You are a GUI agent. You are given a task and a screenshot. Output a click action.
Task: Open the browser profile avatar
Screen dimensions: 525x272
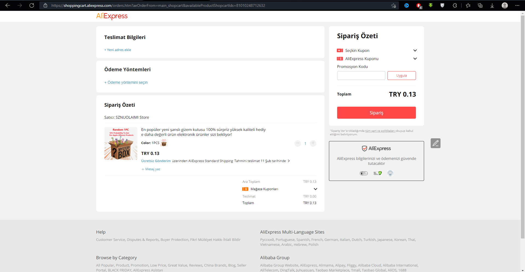(505, 5)
